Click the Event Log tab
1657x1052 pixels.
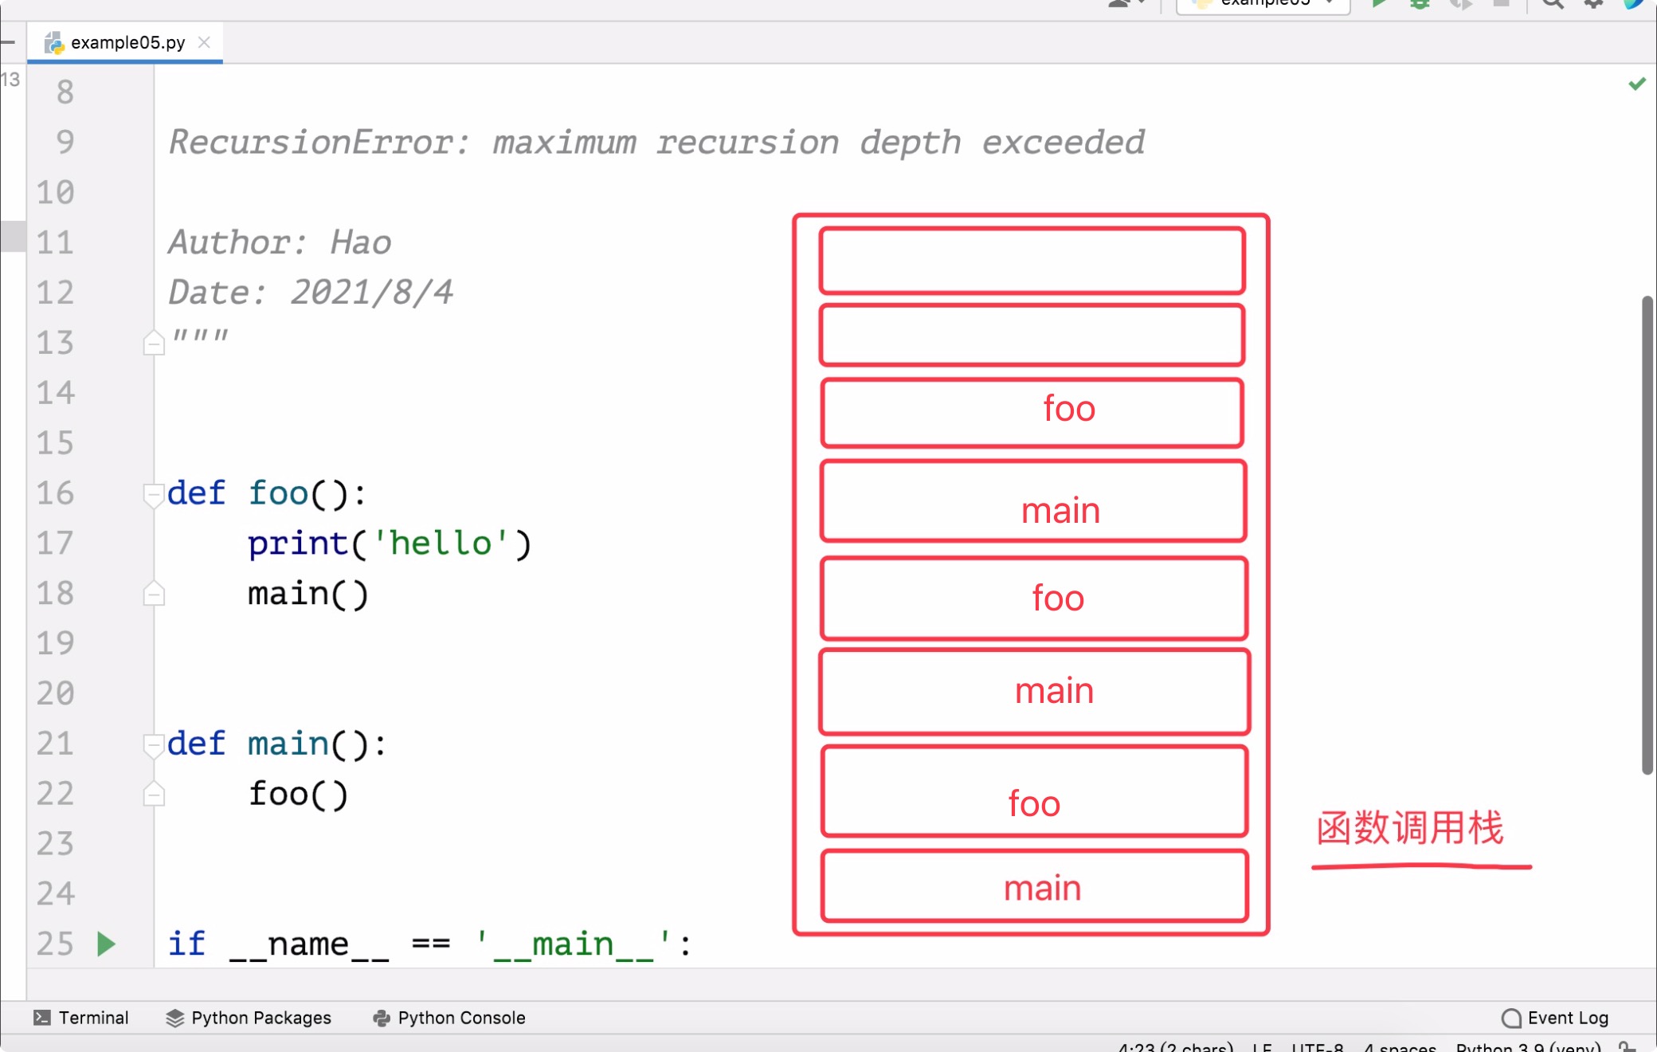[1559, 1017]
